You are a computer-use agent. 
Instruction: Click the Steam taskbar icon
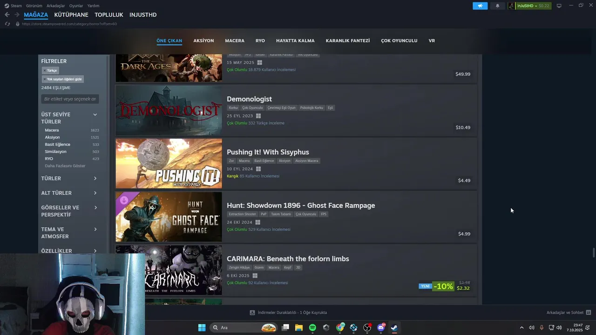(394, 328)
